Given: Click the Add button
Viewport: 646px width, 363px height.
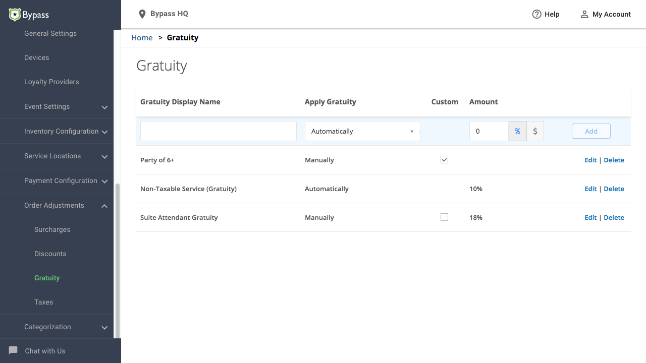Looking at the screenshot, I should (591, 131).
